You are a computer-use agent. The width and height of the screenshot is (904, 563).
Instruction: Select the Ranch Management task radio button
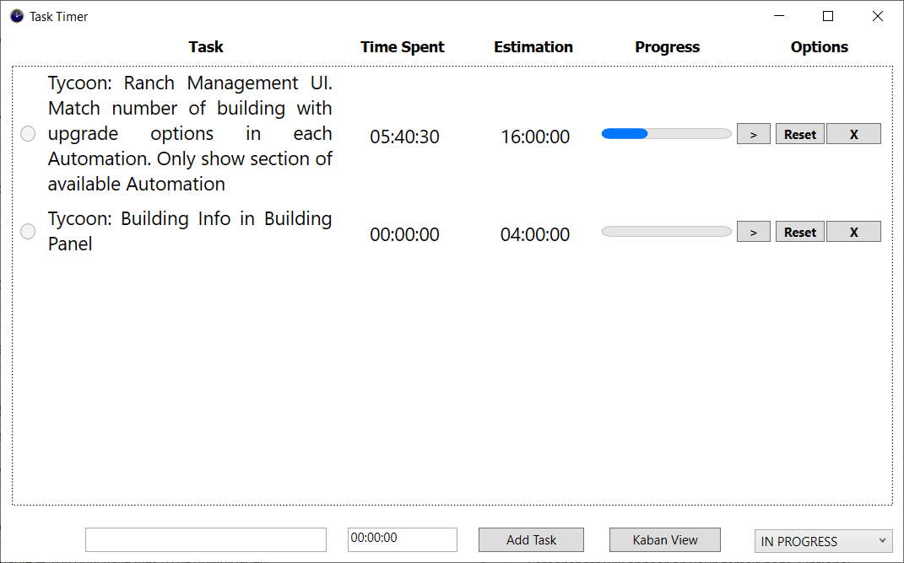(27, 133)
